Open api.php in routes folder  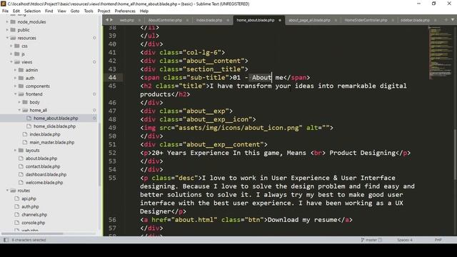click(x=29, y=198)
